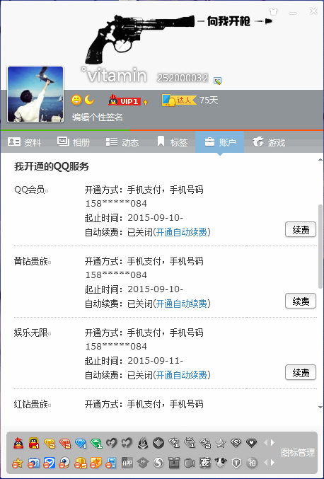Switch to the 标签 tab
This screenshot has height=479, width=324.
(172, 142)
